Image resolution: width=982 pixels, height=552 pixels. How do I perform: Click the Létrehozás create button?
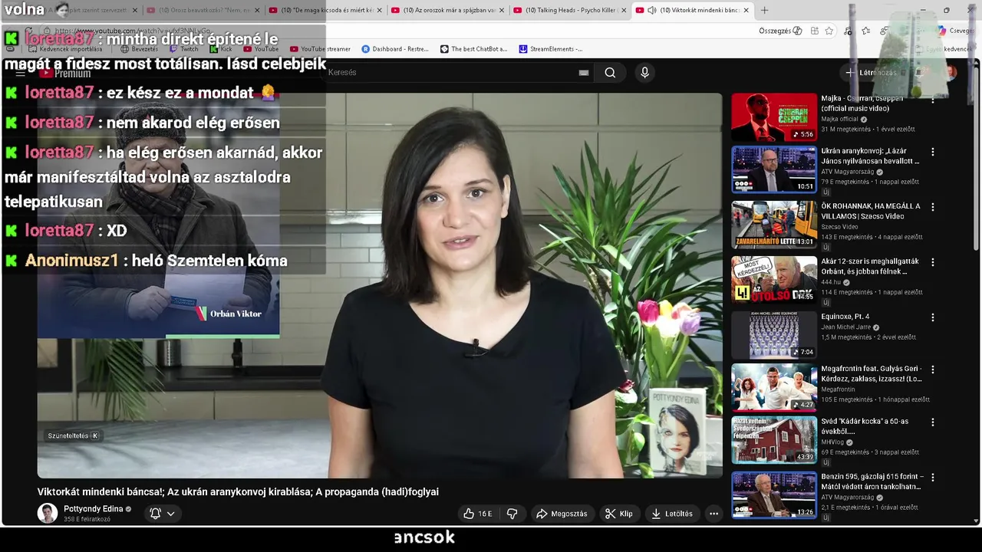pyautogui.click(x=871, y=73)
